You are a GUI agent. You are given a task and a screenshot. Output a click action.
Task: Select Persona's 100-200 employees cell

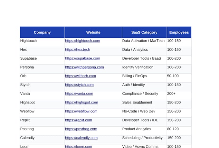[179, 69]
